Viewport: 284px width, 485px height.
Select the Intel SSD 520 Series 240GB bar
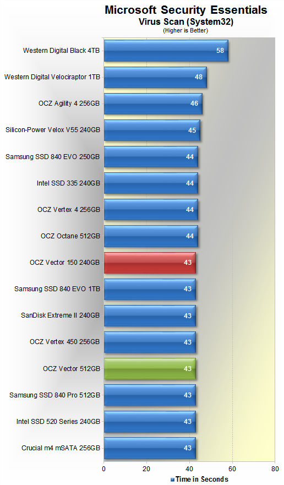pyautogui.click(x=150, y=422)
